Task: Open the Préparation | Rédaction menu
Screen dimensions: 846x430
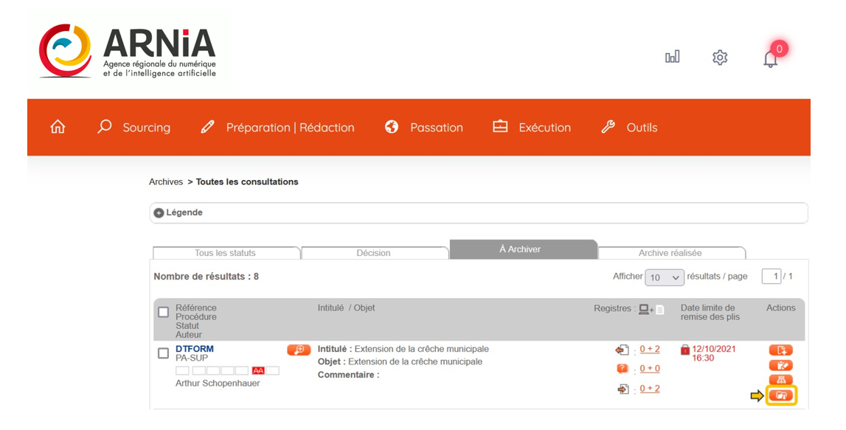Action: (277, 127)
